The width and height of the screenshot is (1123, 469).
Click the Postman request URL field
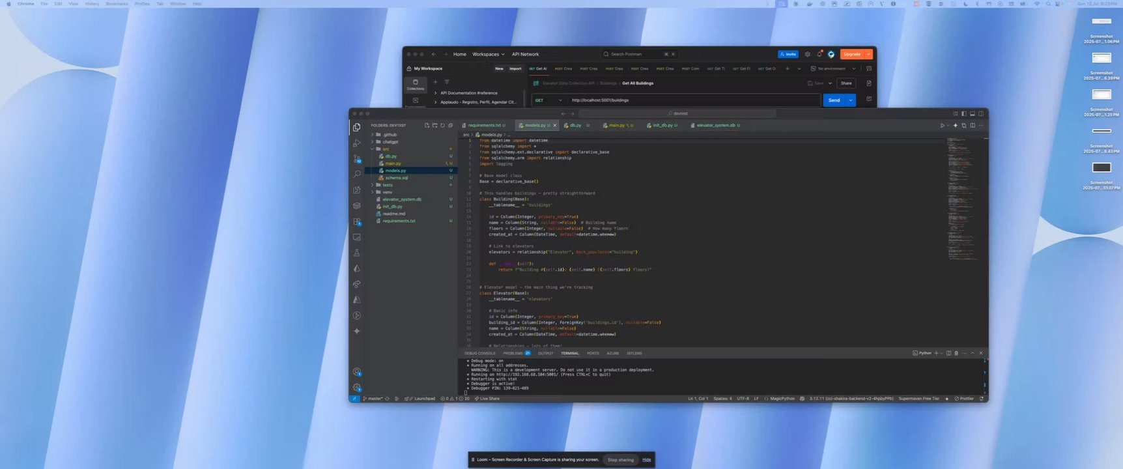(694, 100)
